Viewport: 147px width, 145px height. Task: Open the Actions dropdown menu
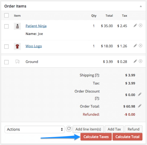[35, 129]
